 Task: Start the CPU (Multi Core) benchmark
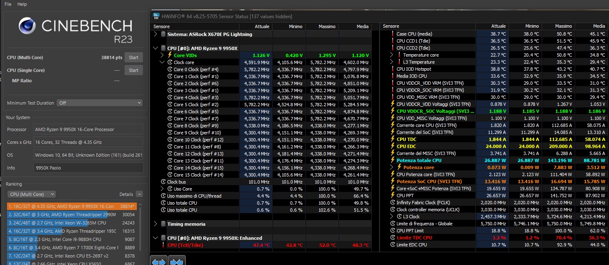click(134, 57)
